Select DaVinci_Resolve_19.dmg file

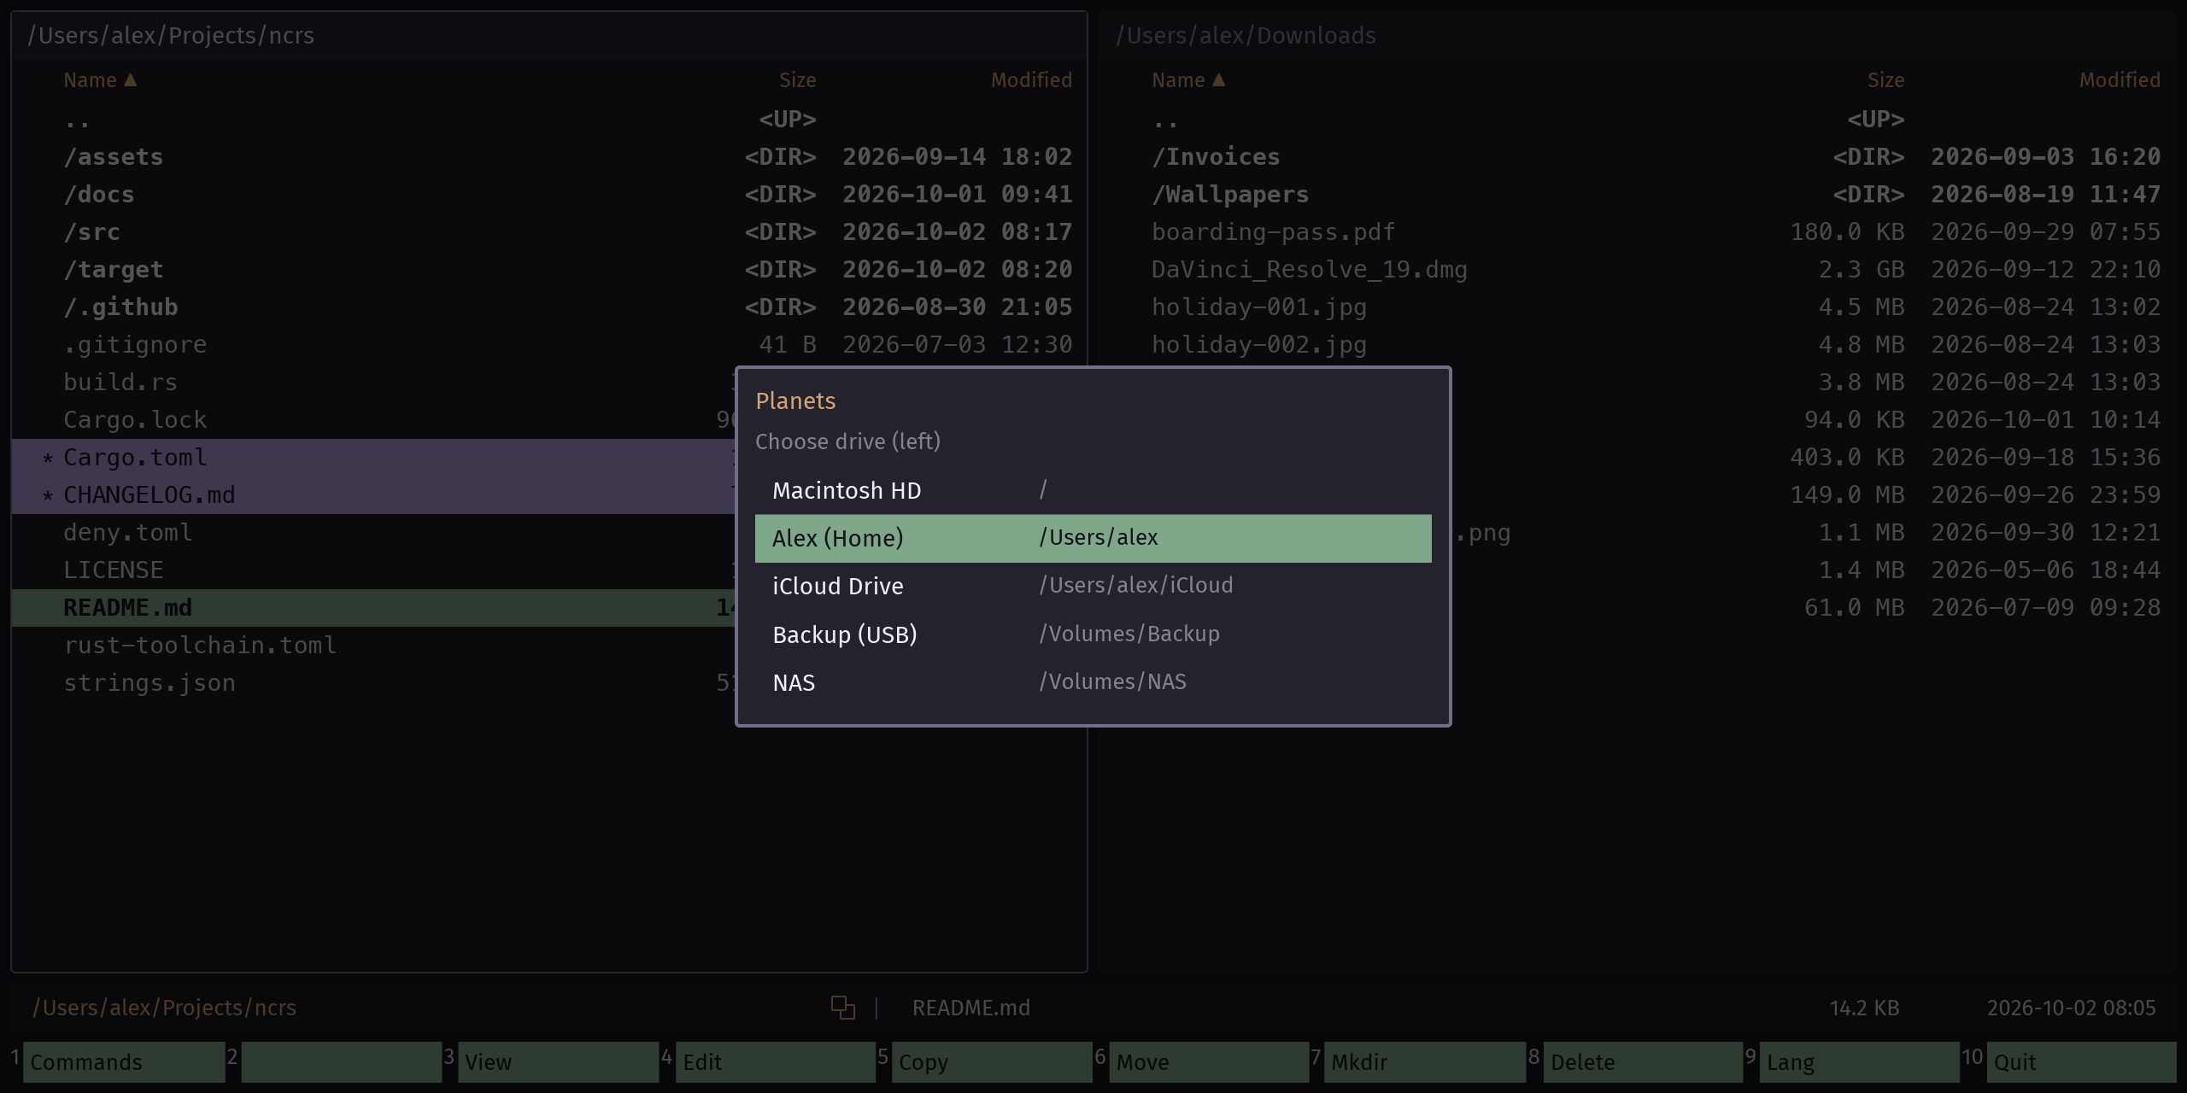click(1637, 270)
